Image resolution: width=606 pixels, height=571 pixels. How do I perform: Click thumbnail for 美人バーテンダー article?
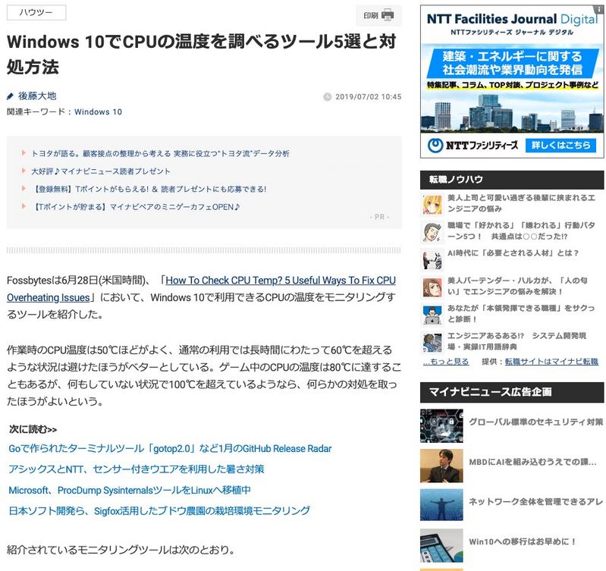[x=432, y=287]
